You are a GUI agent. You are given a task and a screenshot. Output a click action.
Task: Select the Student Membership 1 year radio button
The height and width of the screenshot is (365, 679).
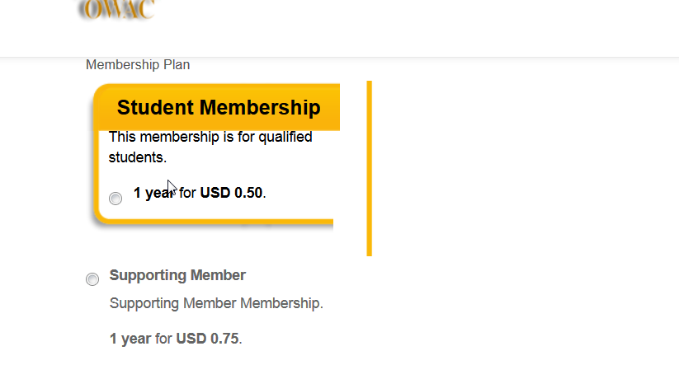(x=116, y=198)
